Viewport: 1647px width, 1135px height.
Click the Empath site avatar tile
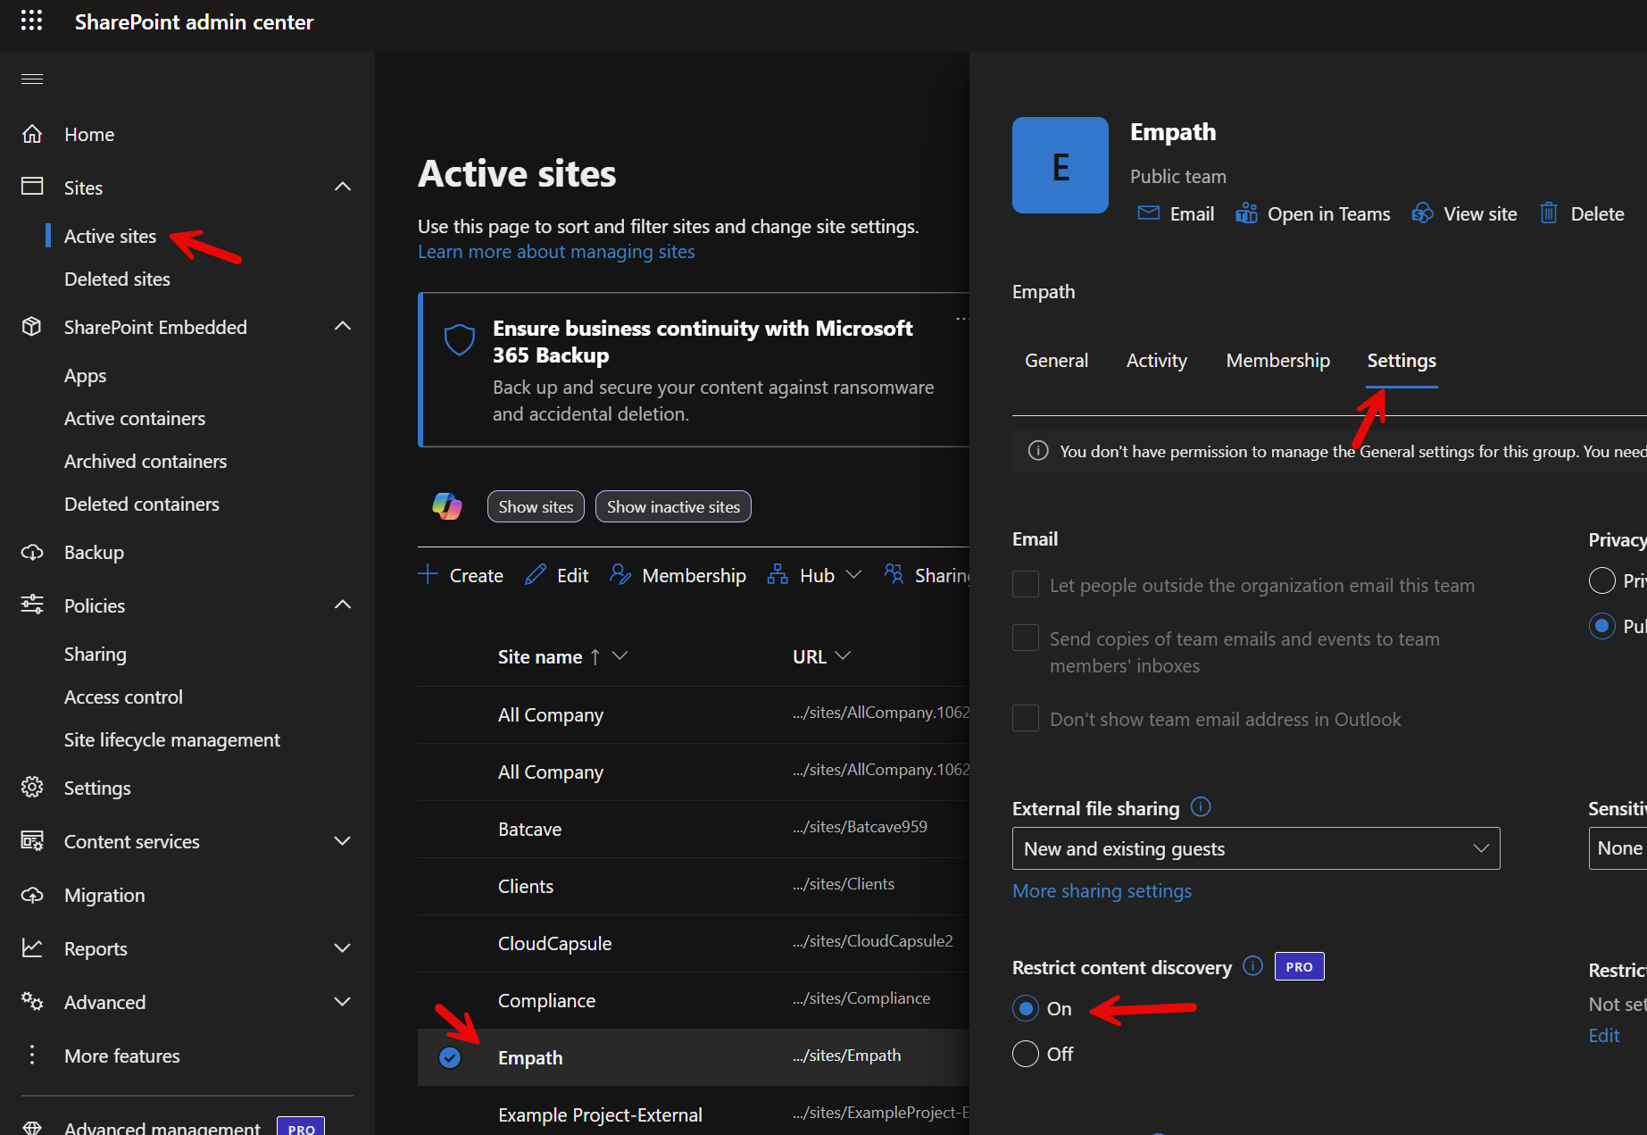point(1061,165)
